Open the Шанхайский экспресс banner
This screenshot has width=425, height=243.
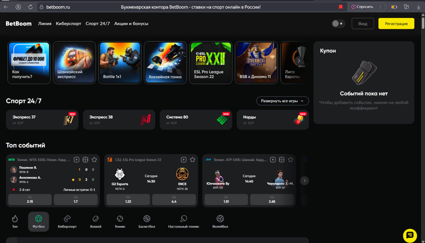point(74,62)
